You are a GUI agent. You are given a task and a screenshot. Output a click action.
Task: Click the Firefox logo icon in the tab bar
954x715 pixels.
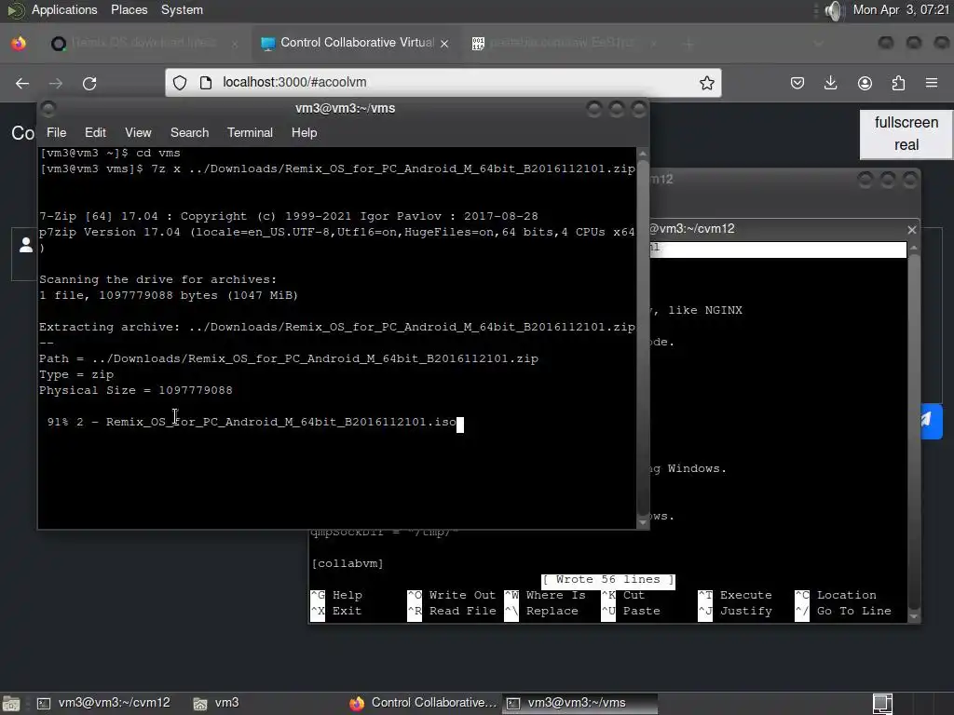coord(19,43)
